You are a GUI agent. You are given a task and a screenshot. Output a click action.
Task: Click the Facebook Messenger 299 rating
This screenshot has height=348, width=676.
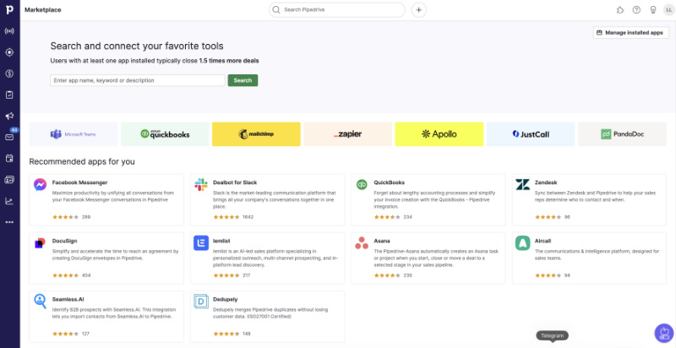coord(71,217)
